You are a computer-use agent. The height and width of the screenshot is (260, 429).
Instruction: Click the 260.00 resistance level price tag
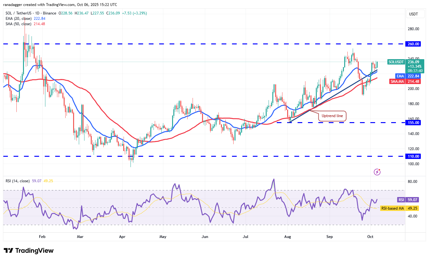[x=413, y=44]
